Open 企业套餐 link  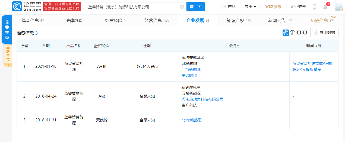298,7
